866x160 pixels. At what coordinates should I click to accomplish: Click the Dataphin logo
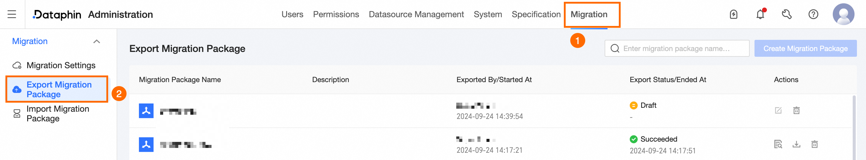(x=57, y=14)
